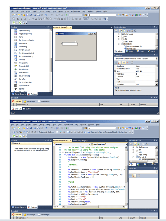Click View Class Diagram icon, upper Solution Explorer

point(135,31)
